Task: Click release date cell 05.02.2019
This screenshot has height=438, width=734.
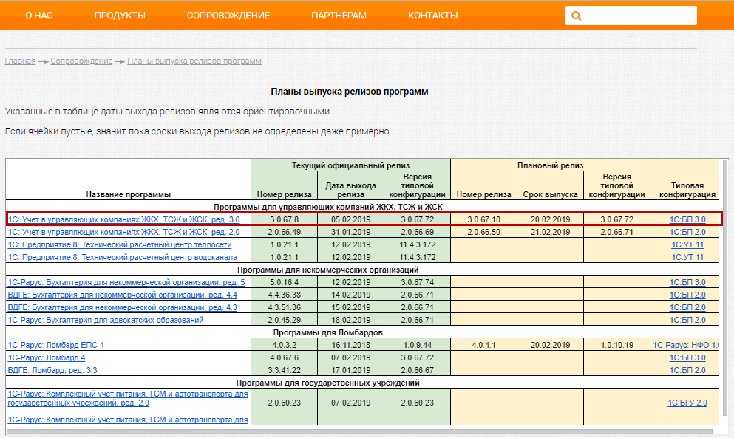Action: [x=350, y=219]
